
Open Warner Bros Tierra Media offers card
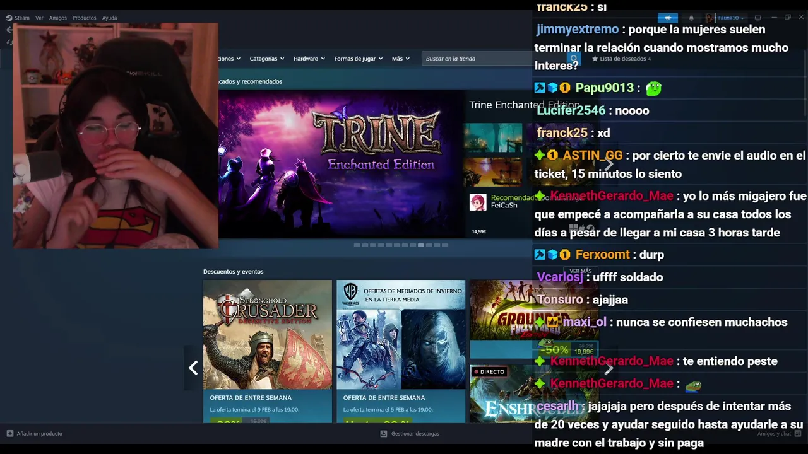[401, 351]
